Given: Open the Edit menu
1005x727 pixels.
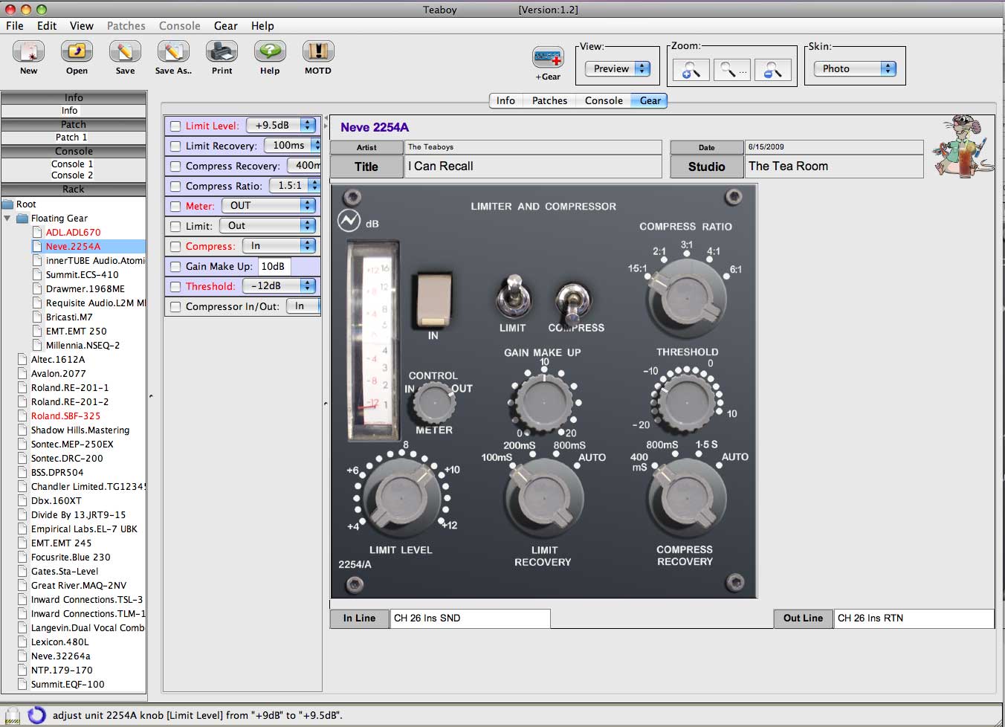Looking at the screenshot, I should tap(47, 26).
